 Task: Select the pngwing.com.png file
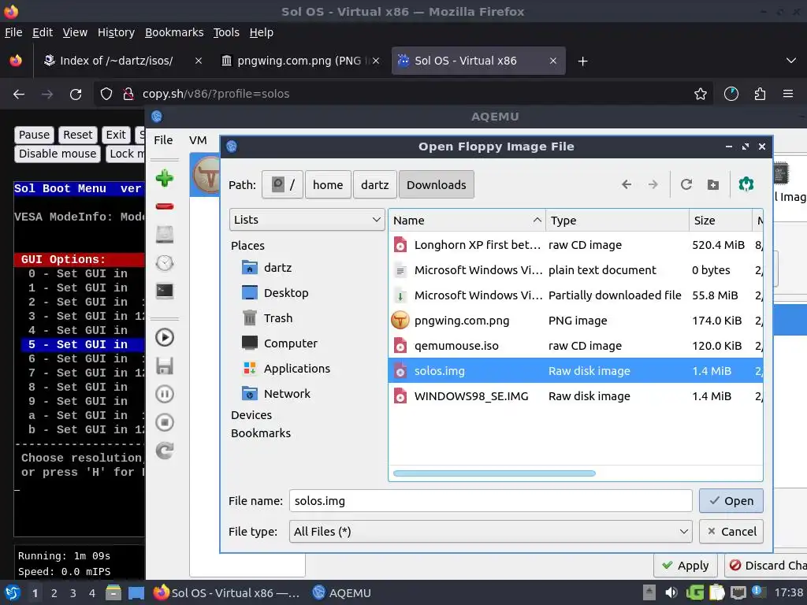pyautogui.click(x=575, y=321)
